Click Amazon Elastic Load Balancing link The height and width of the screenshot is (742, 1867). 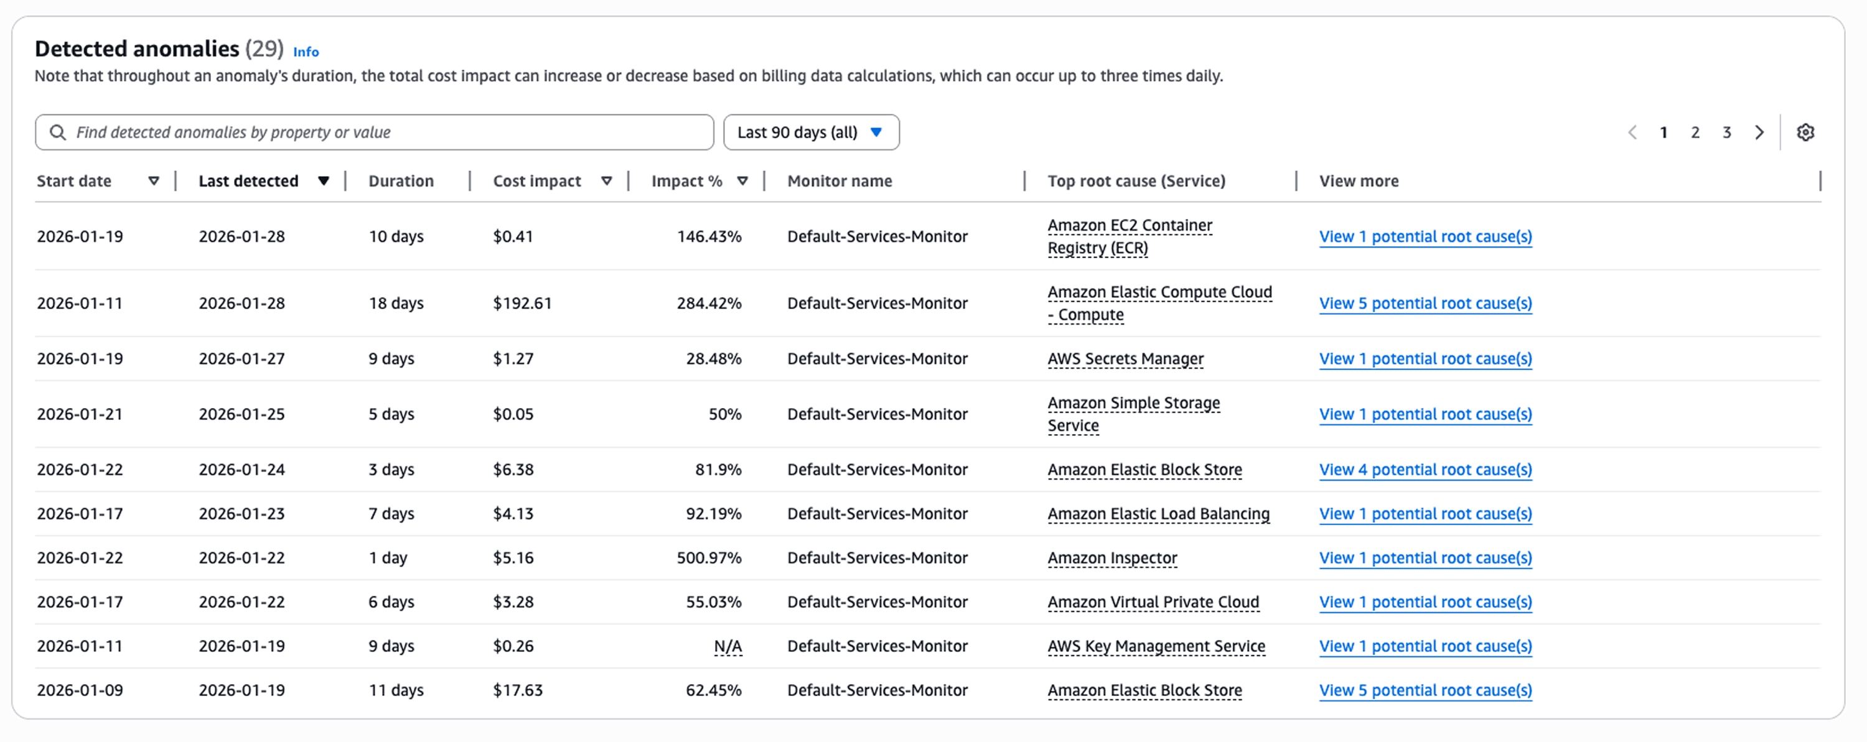(x=1158, y=514)
